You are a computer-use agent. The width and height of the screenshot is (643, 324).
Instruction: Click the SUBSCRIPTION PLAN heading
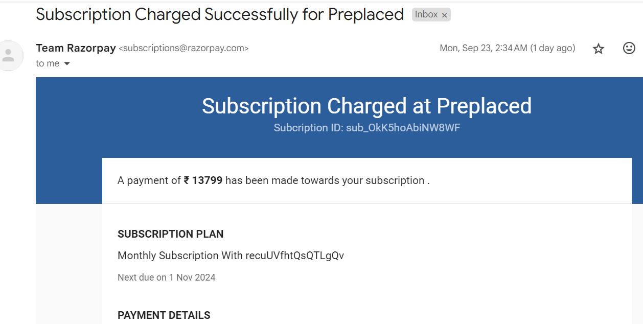click(170, 234)
